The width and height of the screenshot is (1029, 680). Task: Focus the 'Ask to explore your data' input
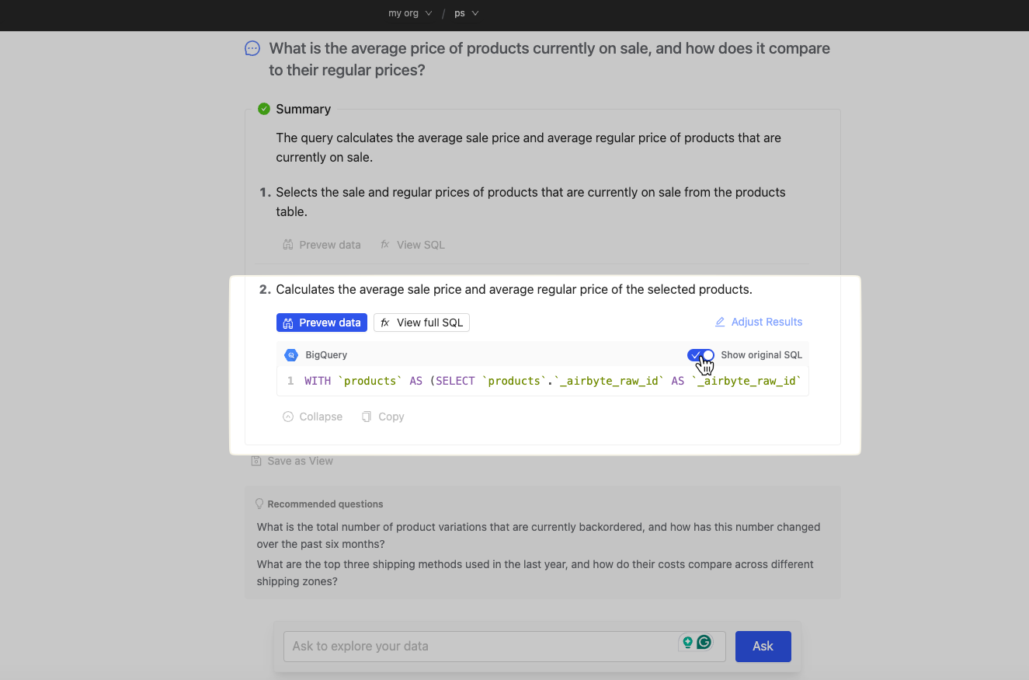pos(505,646)
